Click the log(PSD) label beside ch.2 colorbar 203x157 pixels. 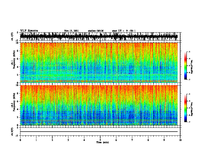coord(192,109)
